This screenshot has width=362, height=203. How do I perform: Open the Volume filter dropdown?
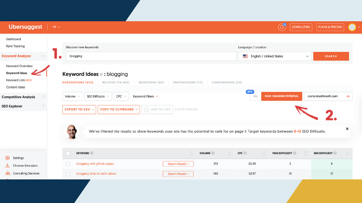coord(73,96)
